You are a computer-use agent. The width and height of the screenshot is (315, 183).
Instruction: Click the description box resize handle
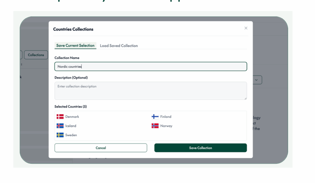click(x=245, y=98)
